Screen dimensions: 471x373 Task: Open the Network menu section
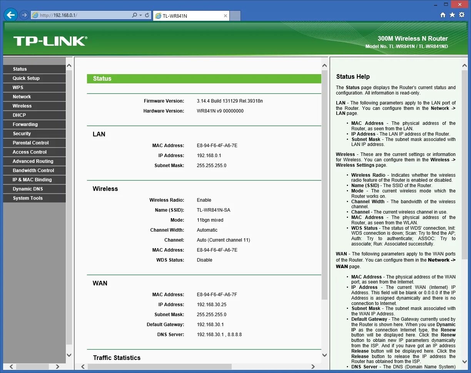[x=34, y=97]
